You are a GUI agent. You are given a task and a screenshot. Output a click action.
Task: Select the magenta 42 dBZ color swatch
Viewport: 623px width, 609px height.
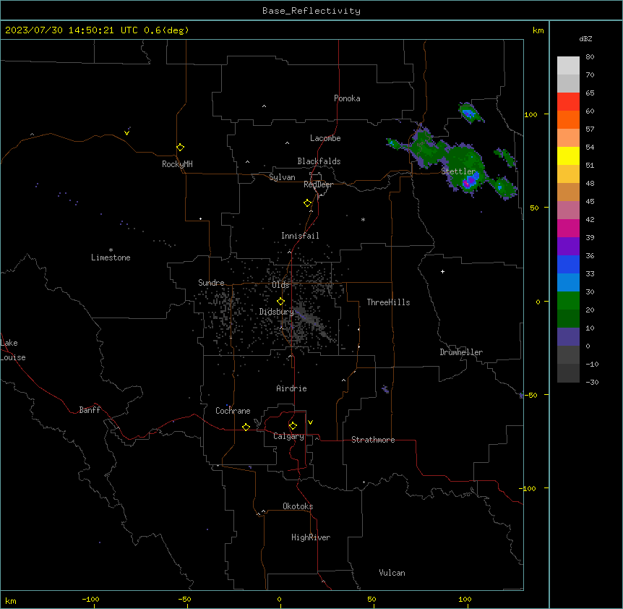pyautogui.click(x=568, y=228)
